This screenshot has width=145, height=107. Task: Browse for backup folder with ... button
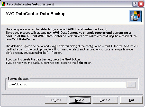pos(131,84)
